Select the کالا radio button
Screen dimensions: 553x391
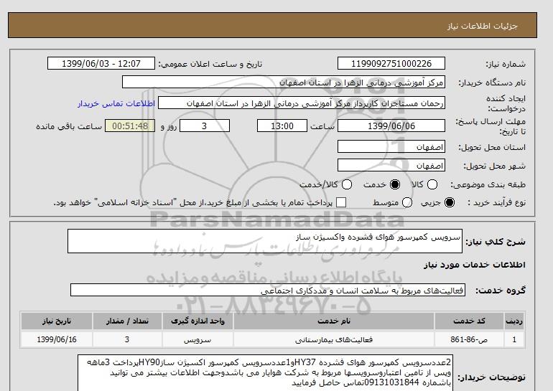pos(432,184)
